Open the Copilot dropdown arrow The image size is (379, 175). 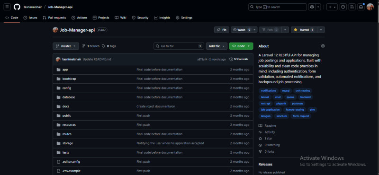318,7
